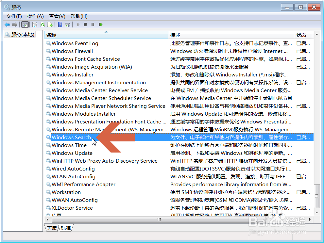
Task: Click the Refresh toolbar icon
Action: 43,25
